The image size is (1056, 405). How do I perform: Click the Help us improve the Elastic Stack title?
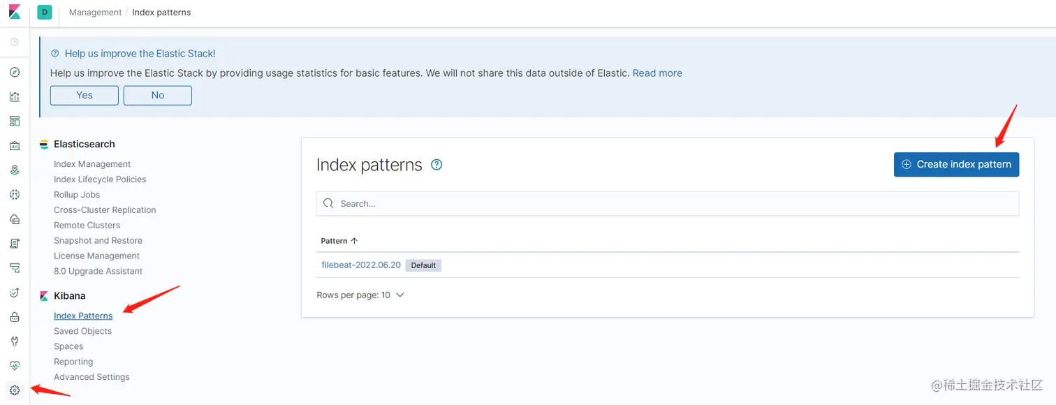140,54
